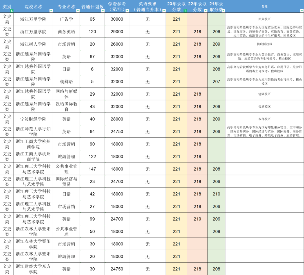Click the plan count cell 120
This screenshot has width=304, height=275.
coord(92,32)
